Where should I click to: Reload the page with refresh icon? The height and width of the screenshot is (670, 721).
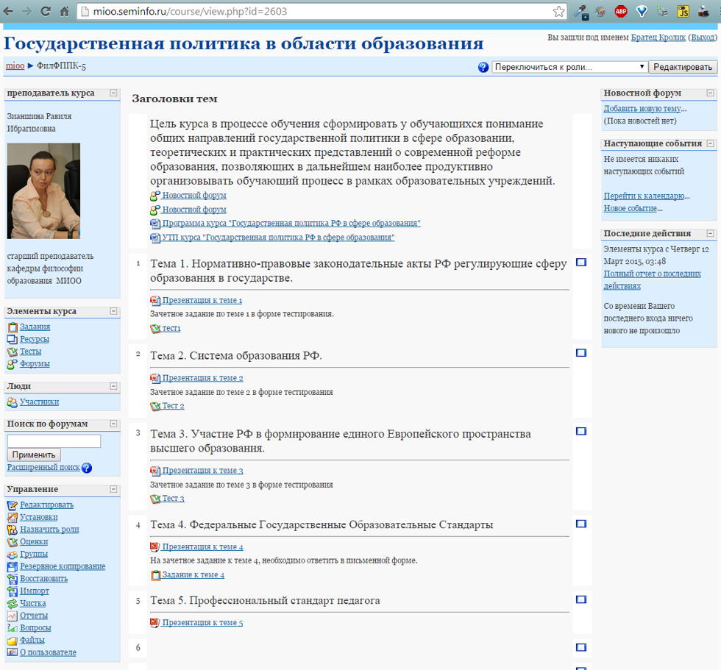[x=46, y=11]
